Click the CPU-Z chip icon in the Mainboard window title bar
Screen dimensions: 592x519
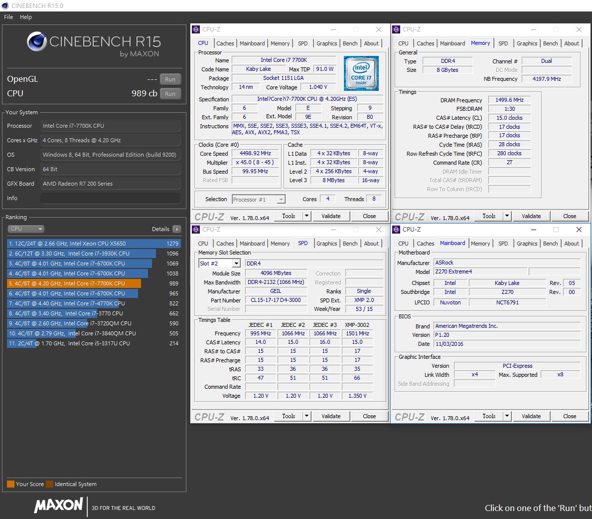tap(396, 230)
